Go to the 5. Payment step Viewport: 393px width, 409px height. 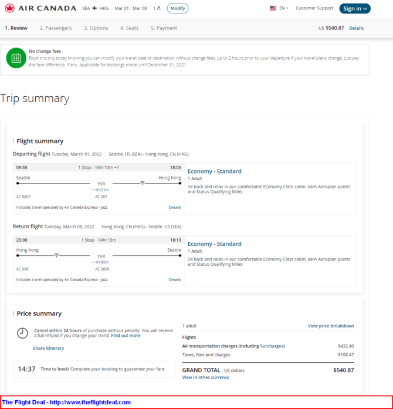(164, 28)
